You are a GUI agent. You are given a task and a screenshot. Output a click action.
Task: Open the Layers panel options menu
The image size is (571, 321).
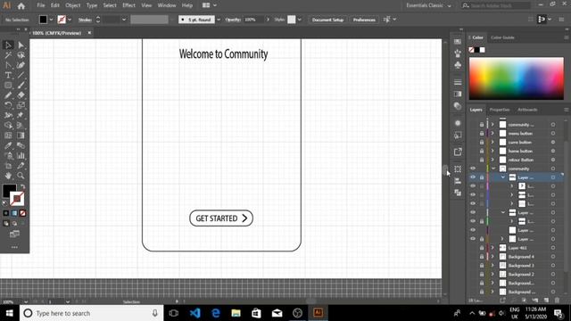567,110
